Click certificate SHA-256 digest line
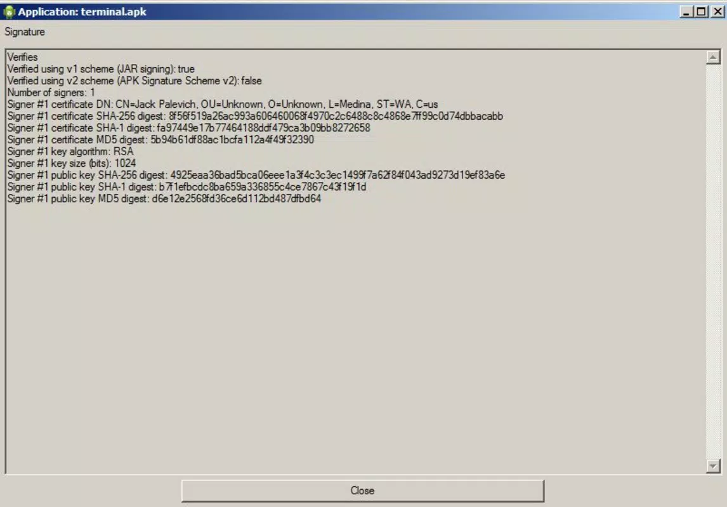 tap(255, 116)
